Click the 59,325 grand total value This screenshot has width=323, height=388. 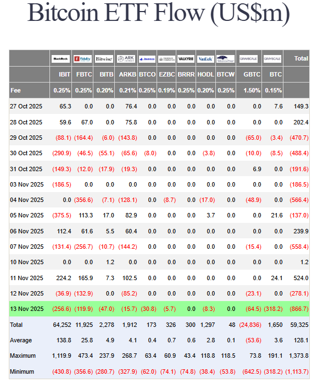click(x=299, y=325)
